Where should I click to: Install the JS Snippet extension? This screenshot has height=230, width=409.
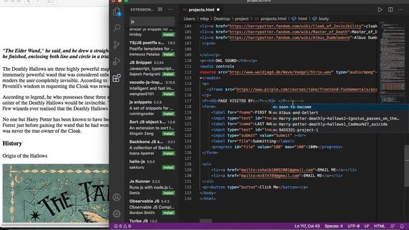coord(168,74)
